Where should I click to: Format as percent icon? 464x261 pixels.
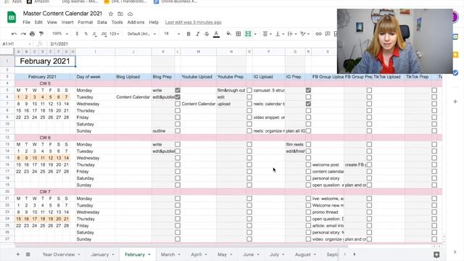point(86,34)
